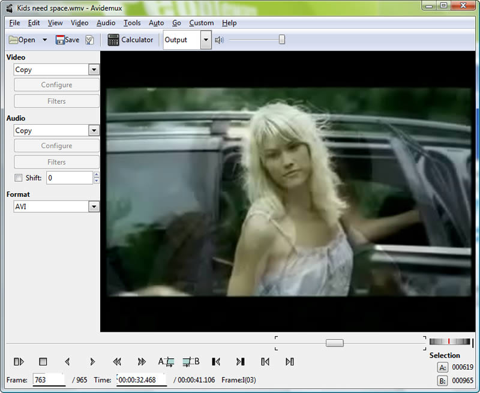Click the Open folder icon
This screenshot has height=393, width=480.
13,40
